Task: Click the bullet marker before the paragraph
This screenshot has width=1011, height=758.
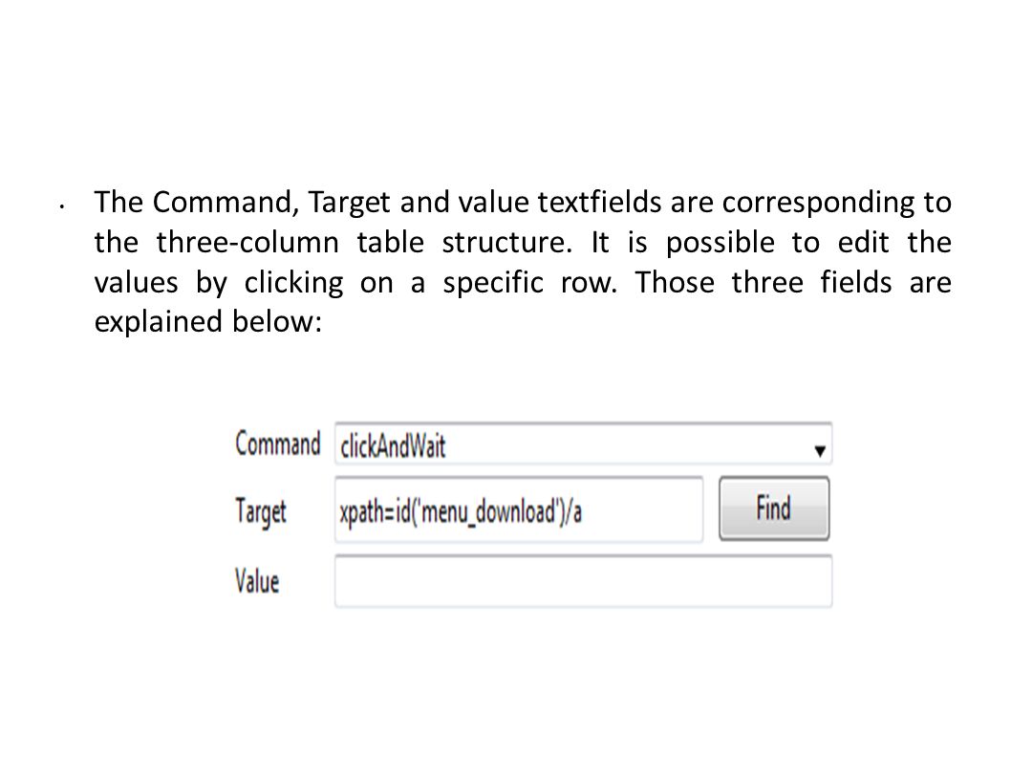Action: click(61, 207)
